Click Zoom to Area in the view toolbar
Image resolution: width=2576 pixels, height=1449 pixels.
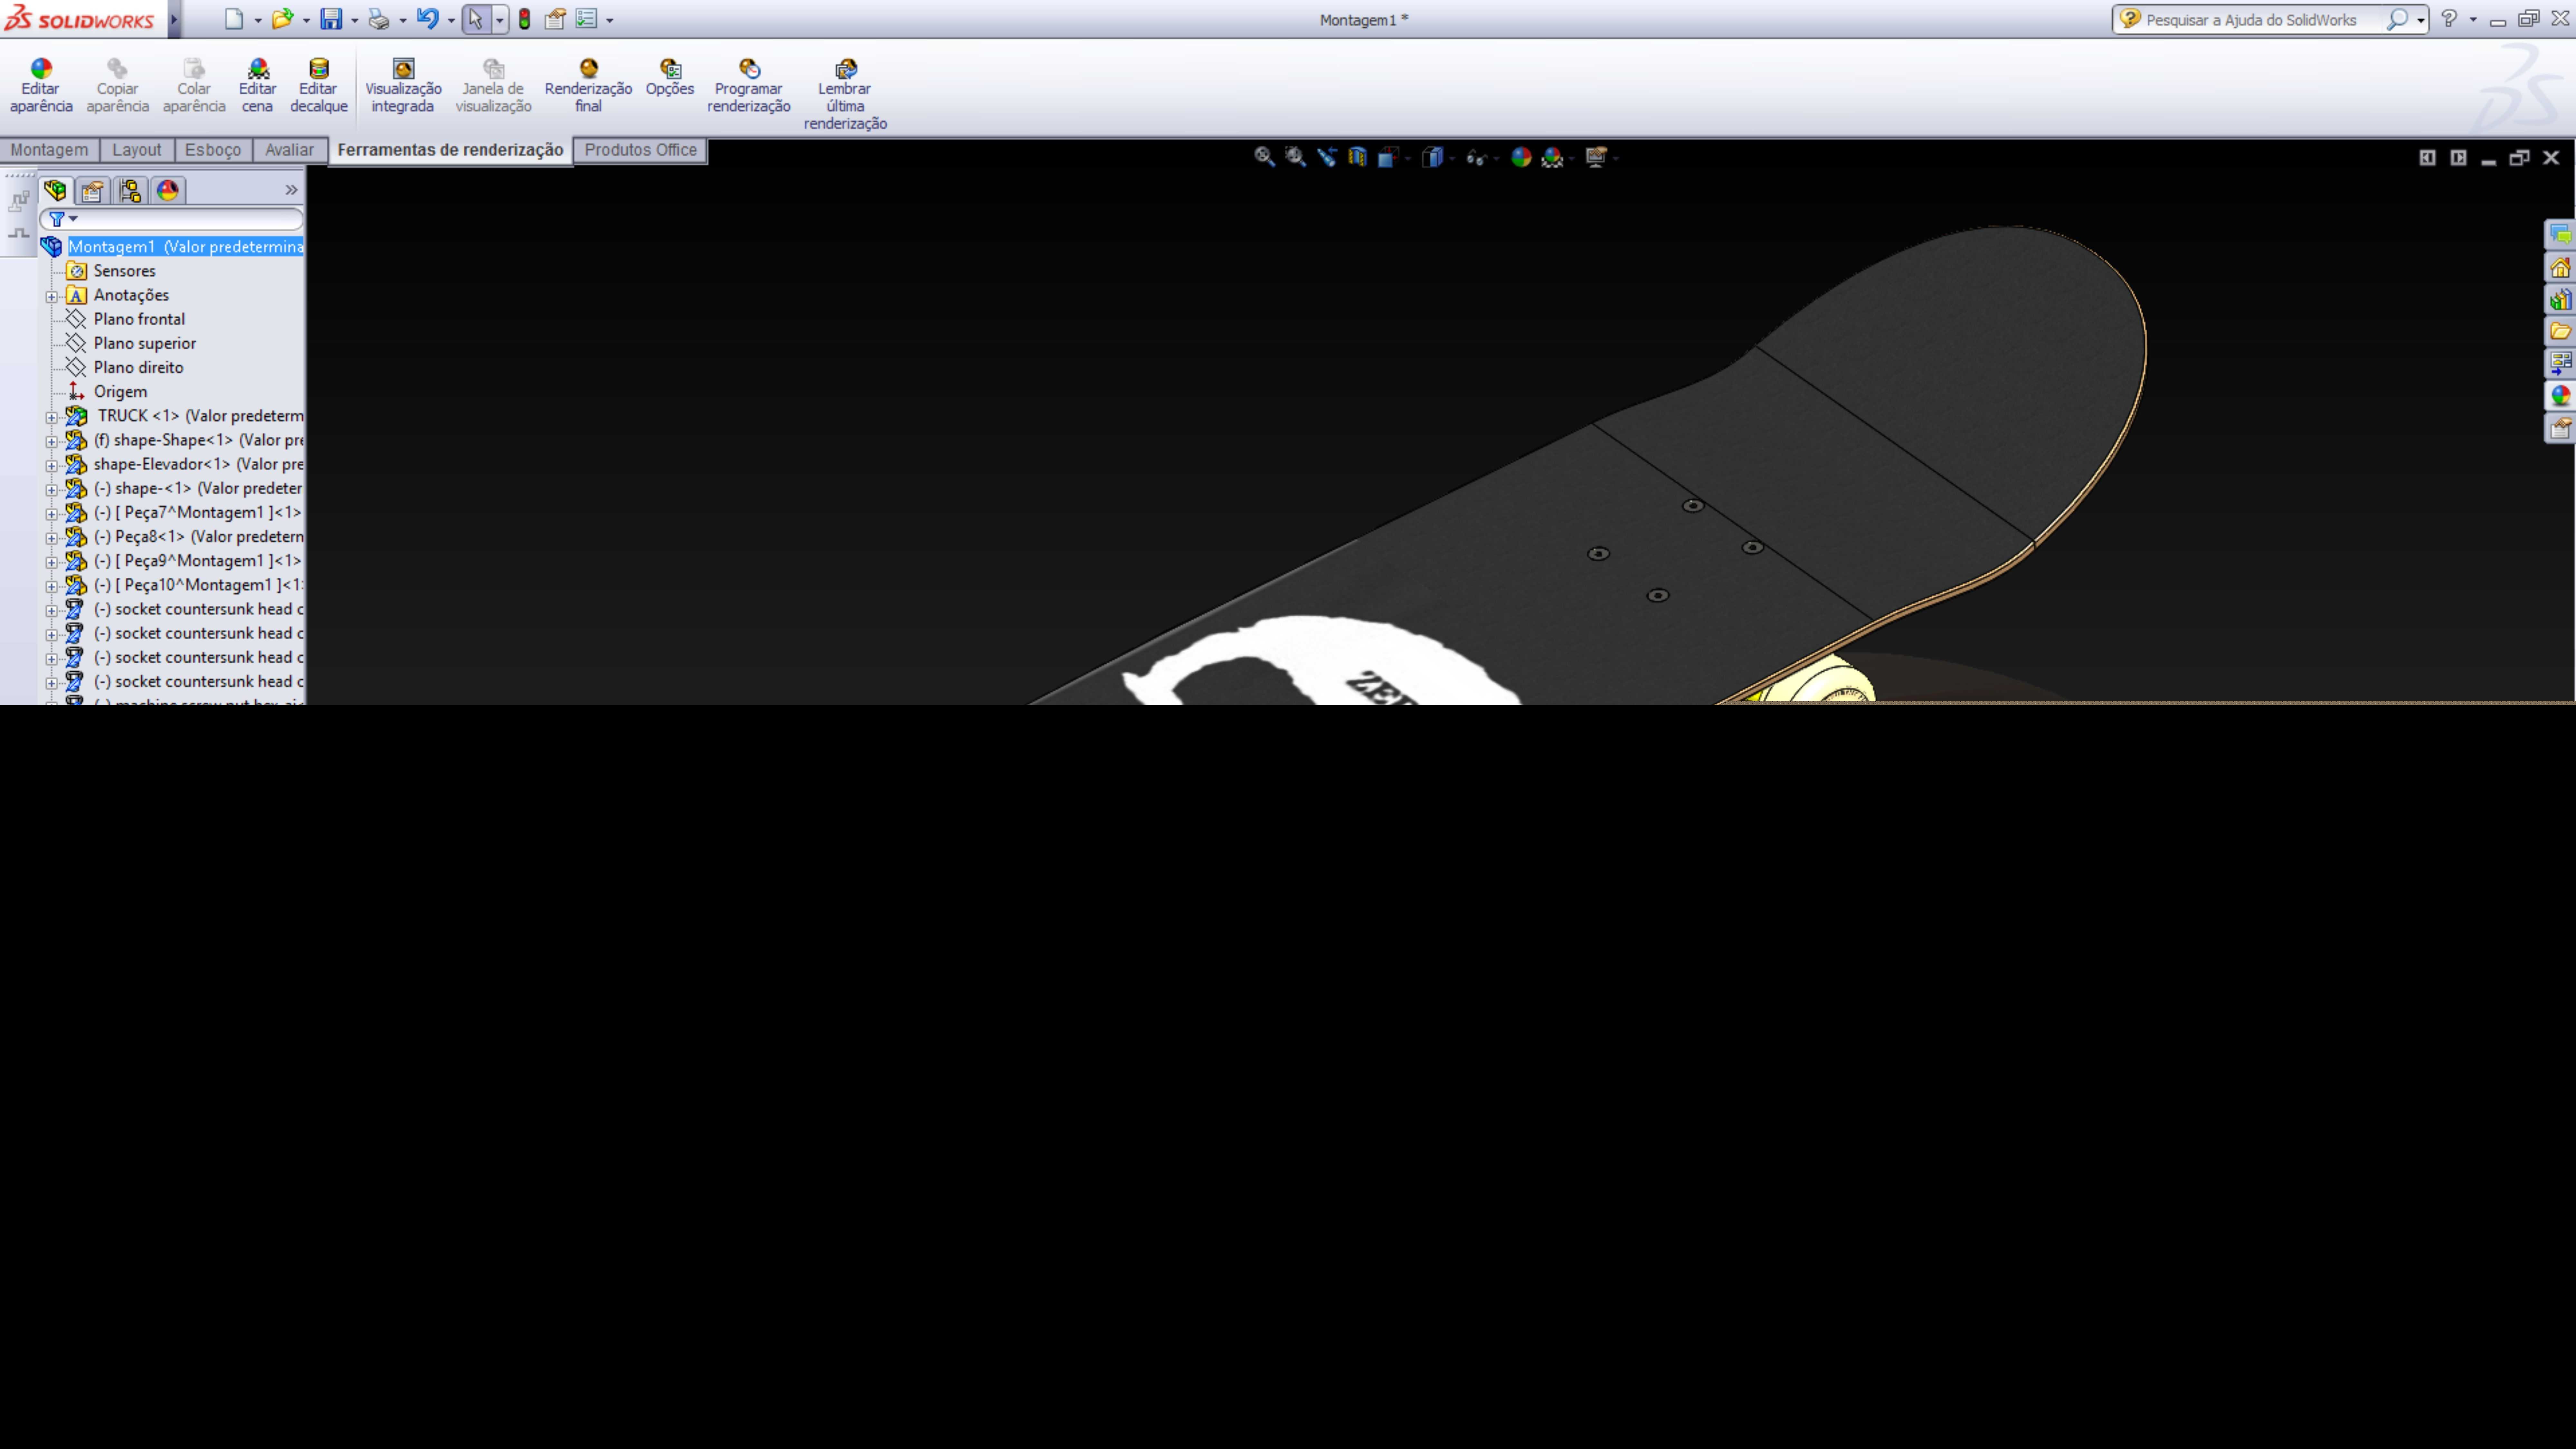pos(1296,157)
